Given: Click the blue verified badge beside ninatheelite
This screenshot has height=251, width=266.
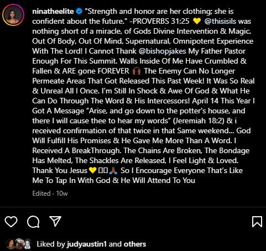Looking at the screenshot, I should (79, 12).
